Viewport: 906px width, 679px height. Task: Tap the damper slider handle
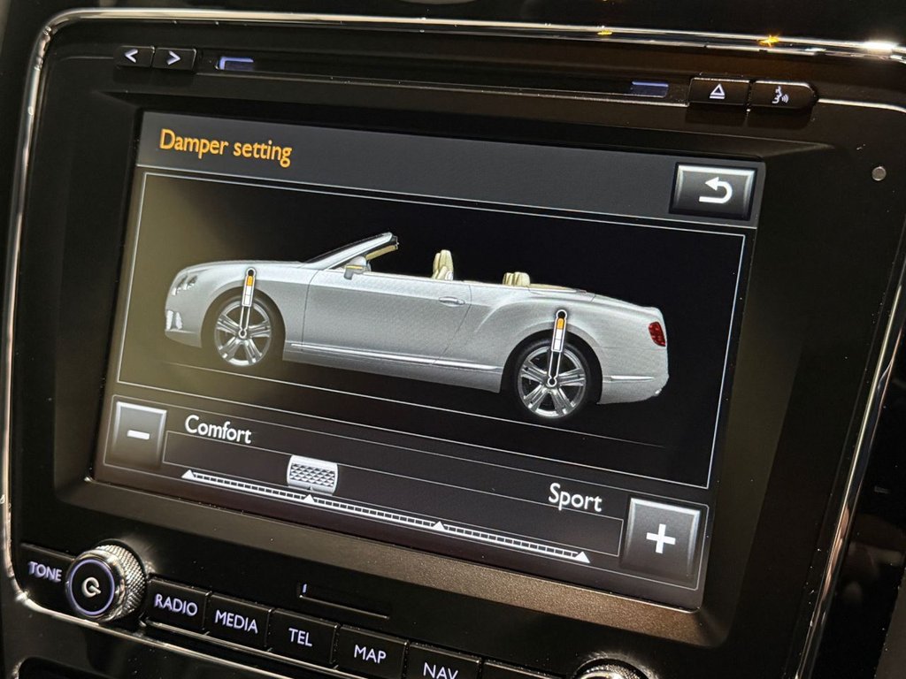pyautogui.click(x=312, y=475)
